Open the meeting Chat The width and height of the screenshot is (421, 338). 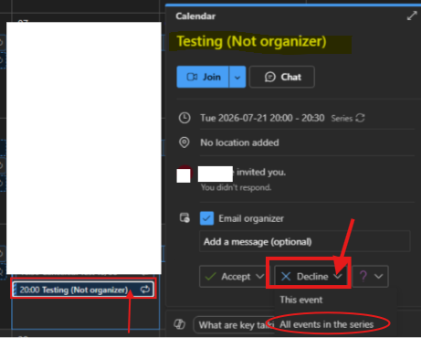[x=282, y=77]
